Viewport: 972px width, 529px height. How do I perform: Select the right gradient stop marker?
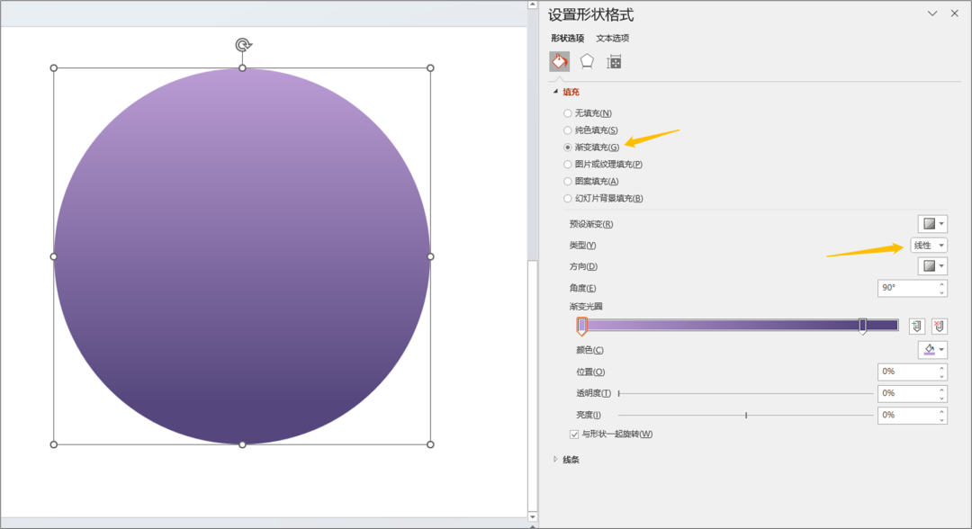pos(862,326)
